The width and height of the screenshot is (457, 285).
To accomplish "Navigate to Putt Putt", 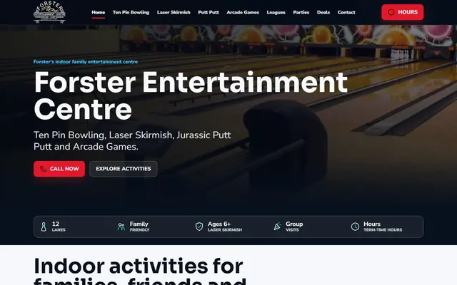I will click(x=209, y=12).
